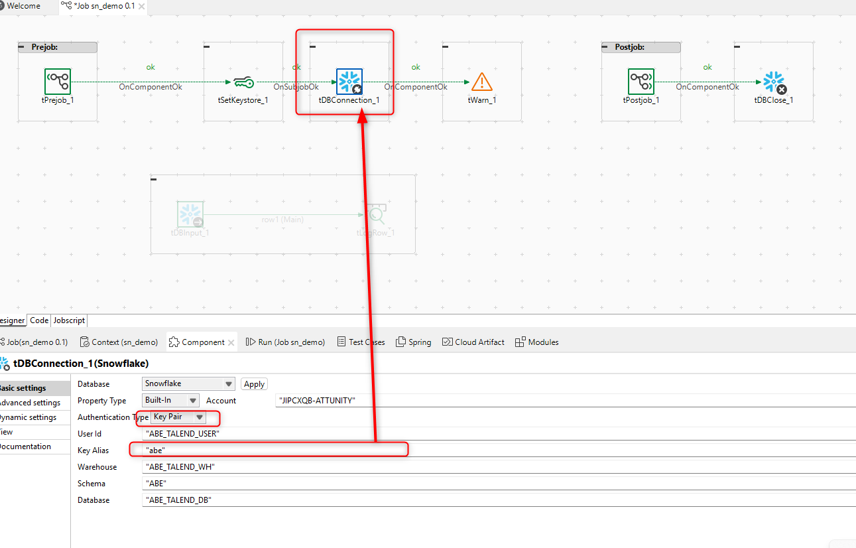The image size is (856, 548).
Task: Select the tDBInput_1 Snowflake input component
Action: 190,212
